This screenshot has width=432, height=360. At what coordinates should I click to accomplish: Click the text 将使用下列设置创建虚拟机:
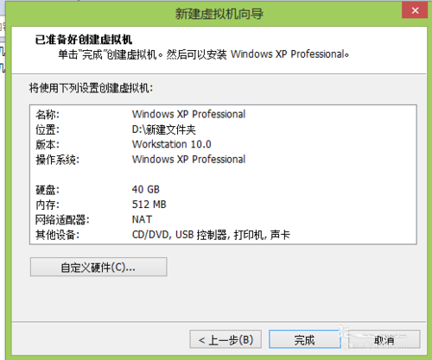(91, 88)
